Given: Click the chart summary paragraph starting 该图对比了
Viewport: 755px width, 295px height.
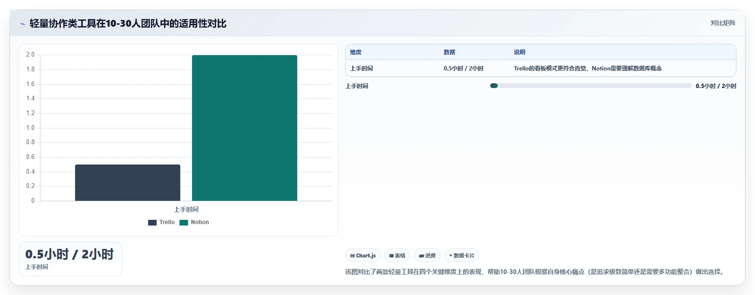Looking at the screenshot, I should coord(536,272).
